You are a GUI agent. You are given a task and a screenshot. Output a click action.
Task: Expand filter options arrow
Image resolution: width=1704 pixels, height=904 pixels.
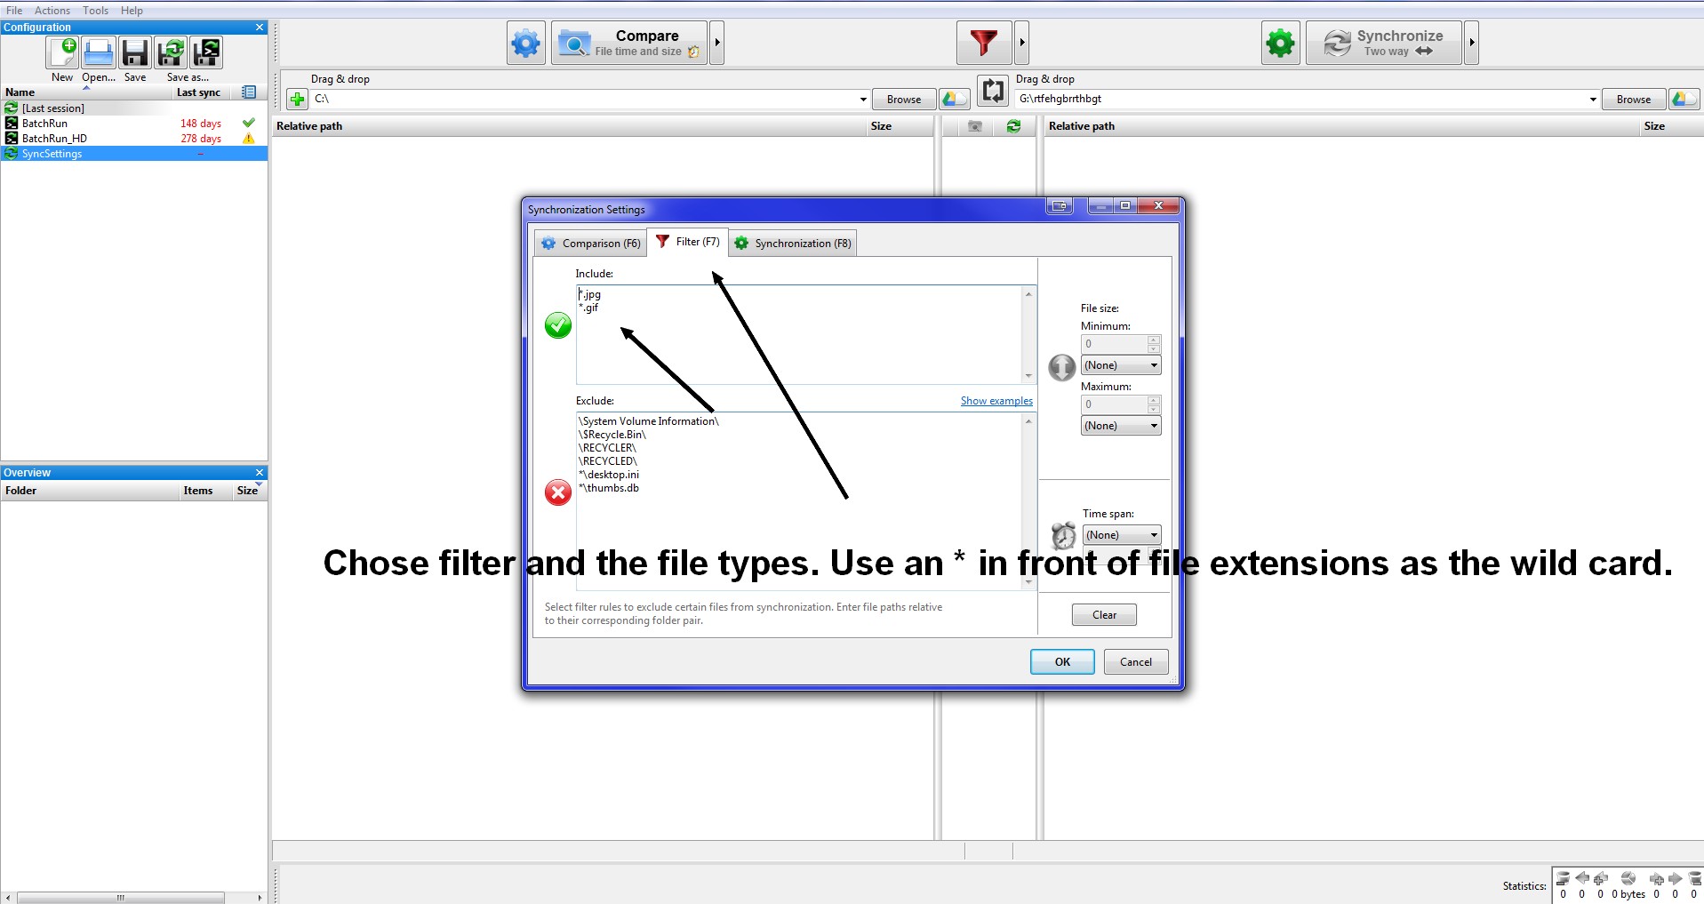(x=1022, y=43)
